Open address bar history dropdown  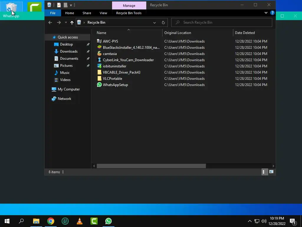(x=154, y=22)
